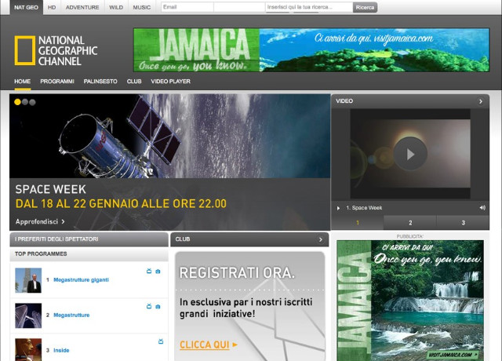502x361 pixels.
Task: Click the Email input field
Action: click(x=187, y=7)
